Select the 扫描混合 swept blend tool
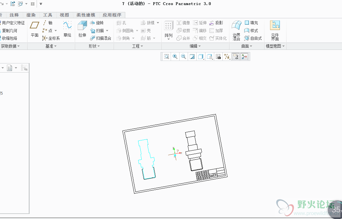The width and height of the screenshot is (342, 219). (x=101, y=38)
